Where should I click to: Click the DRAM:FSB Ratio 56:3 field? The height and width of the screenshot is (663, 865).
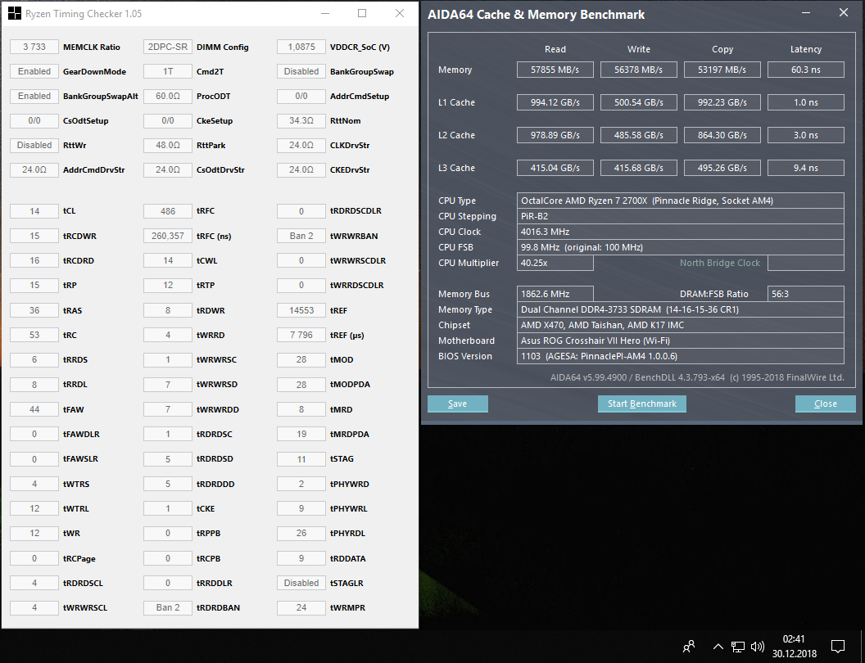click(x=806, y=294)
